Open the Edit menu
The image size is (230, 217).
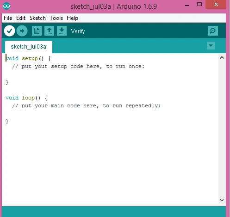pyautogui.click(x=21, y=18)
